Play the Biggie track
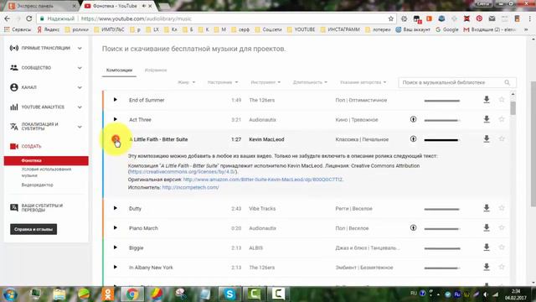536x302 pixels. pyautogui.click(x=116, y=247)
